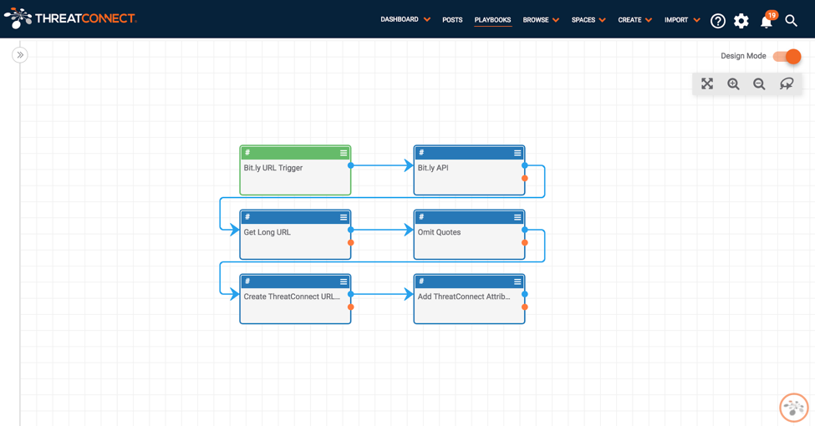Click hash icon on Omit Quotes node
Image resolution: width=815 pixels, height=426 pixels.
[x=421, y=216]
